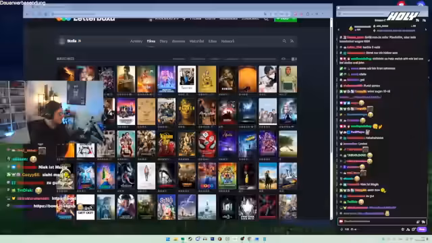Open the Letterboxd header search icon
The height and width of the screenshot is (243, 432).
(266, 19)
